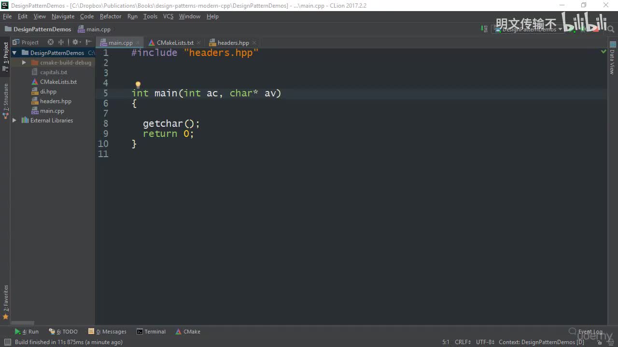Collapse the DesignPatternDemos root folder
Screen dimensions: 618x347
[14, 53]
